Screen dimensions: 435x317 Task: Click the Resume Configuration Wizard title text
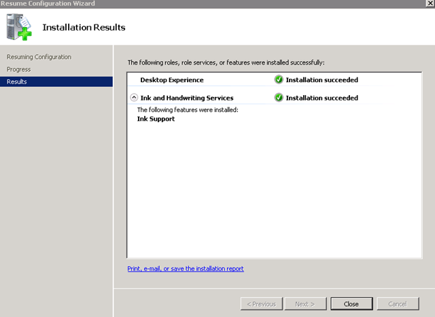point(48,3)
